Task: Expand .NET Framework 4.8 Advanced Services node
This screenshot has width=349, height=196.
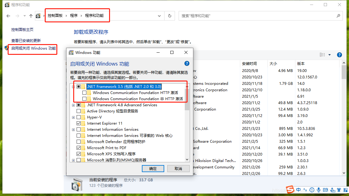Action: [x=73, y=105]
